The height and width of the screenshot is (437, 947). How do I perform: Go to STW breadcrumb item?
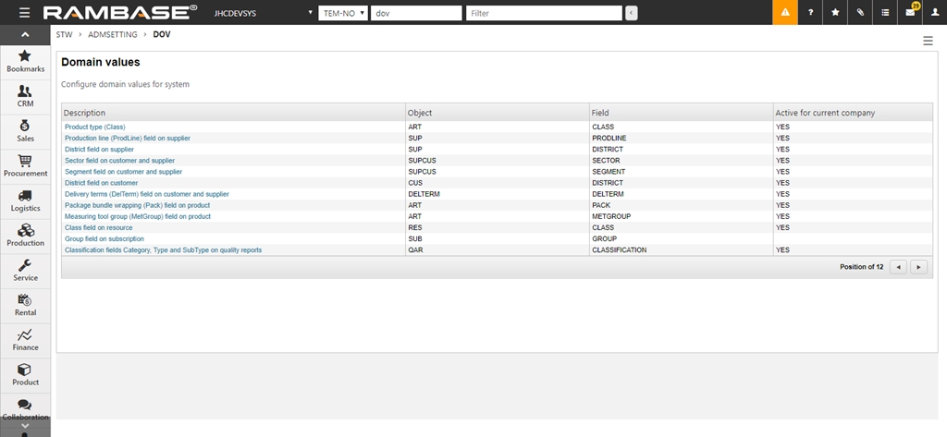tap(64, 34)
